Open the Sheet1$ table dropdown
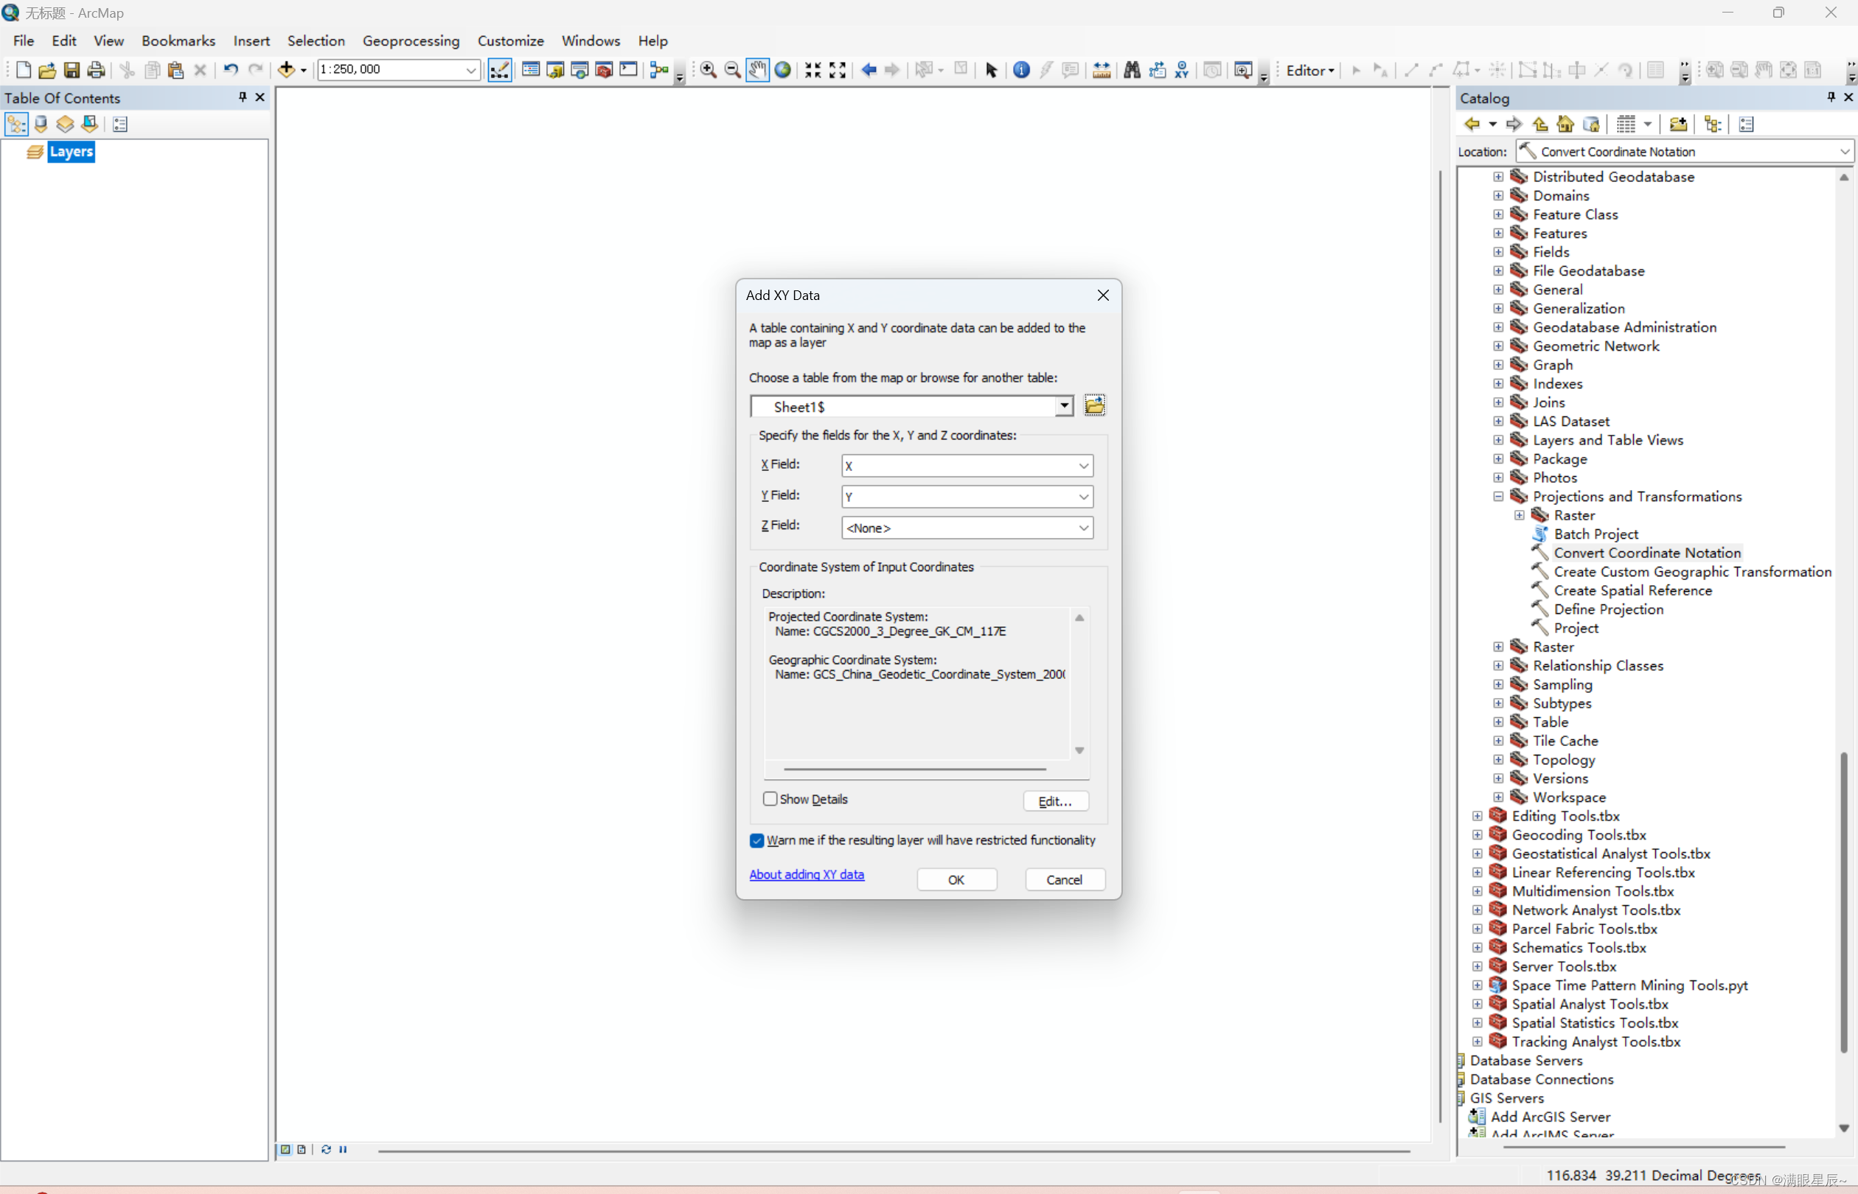The height and width of the screenshot is (1194, 1858). [1064, 406]
